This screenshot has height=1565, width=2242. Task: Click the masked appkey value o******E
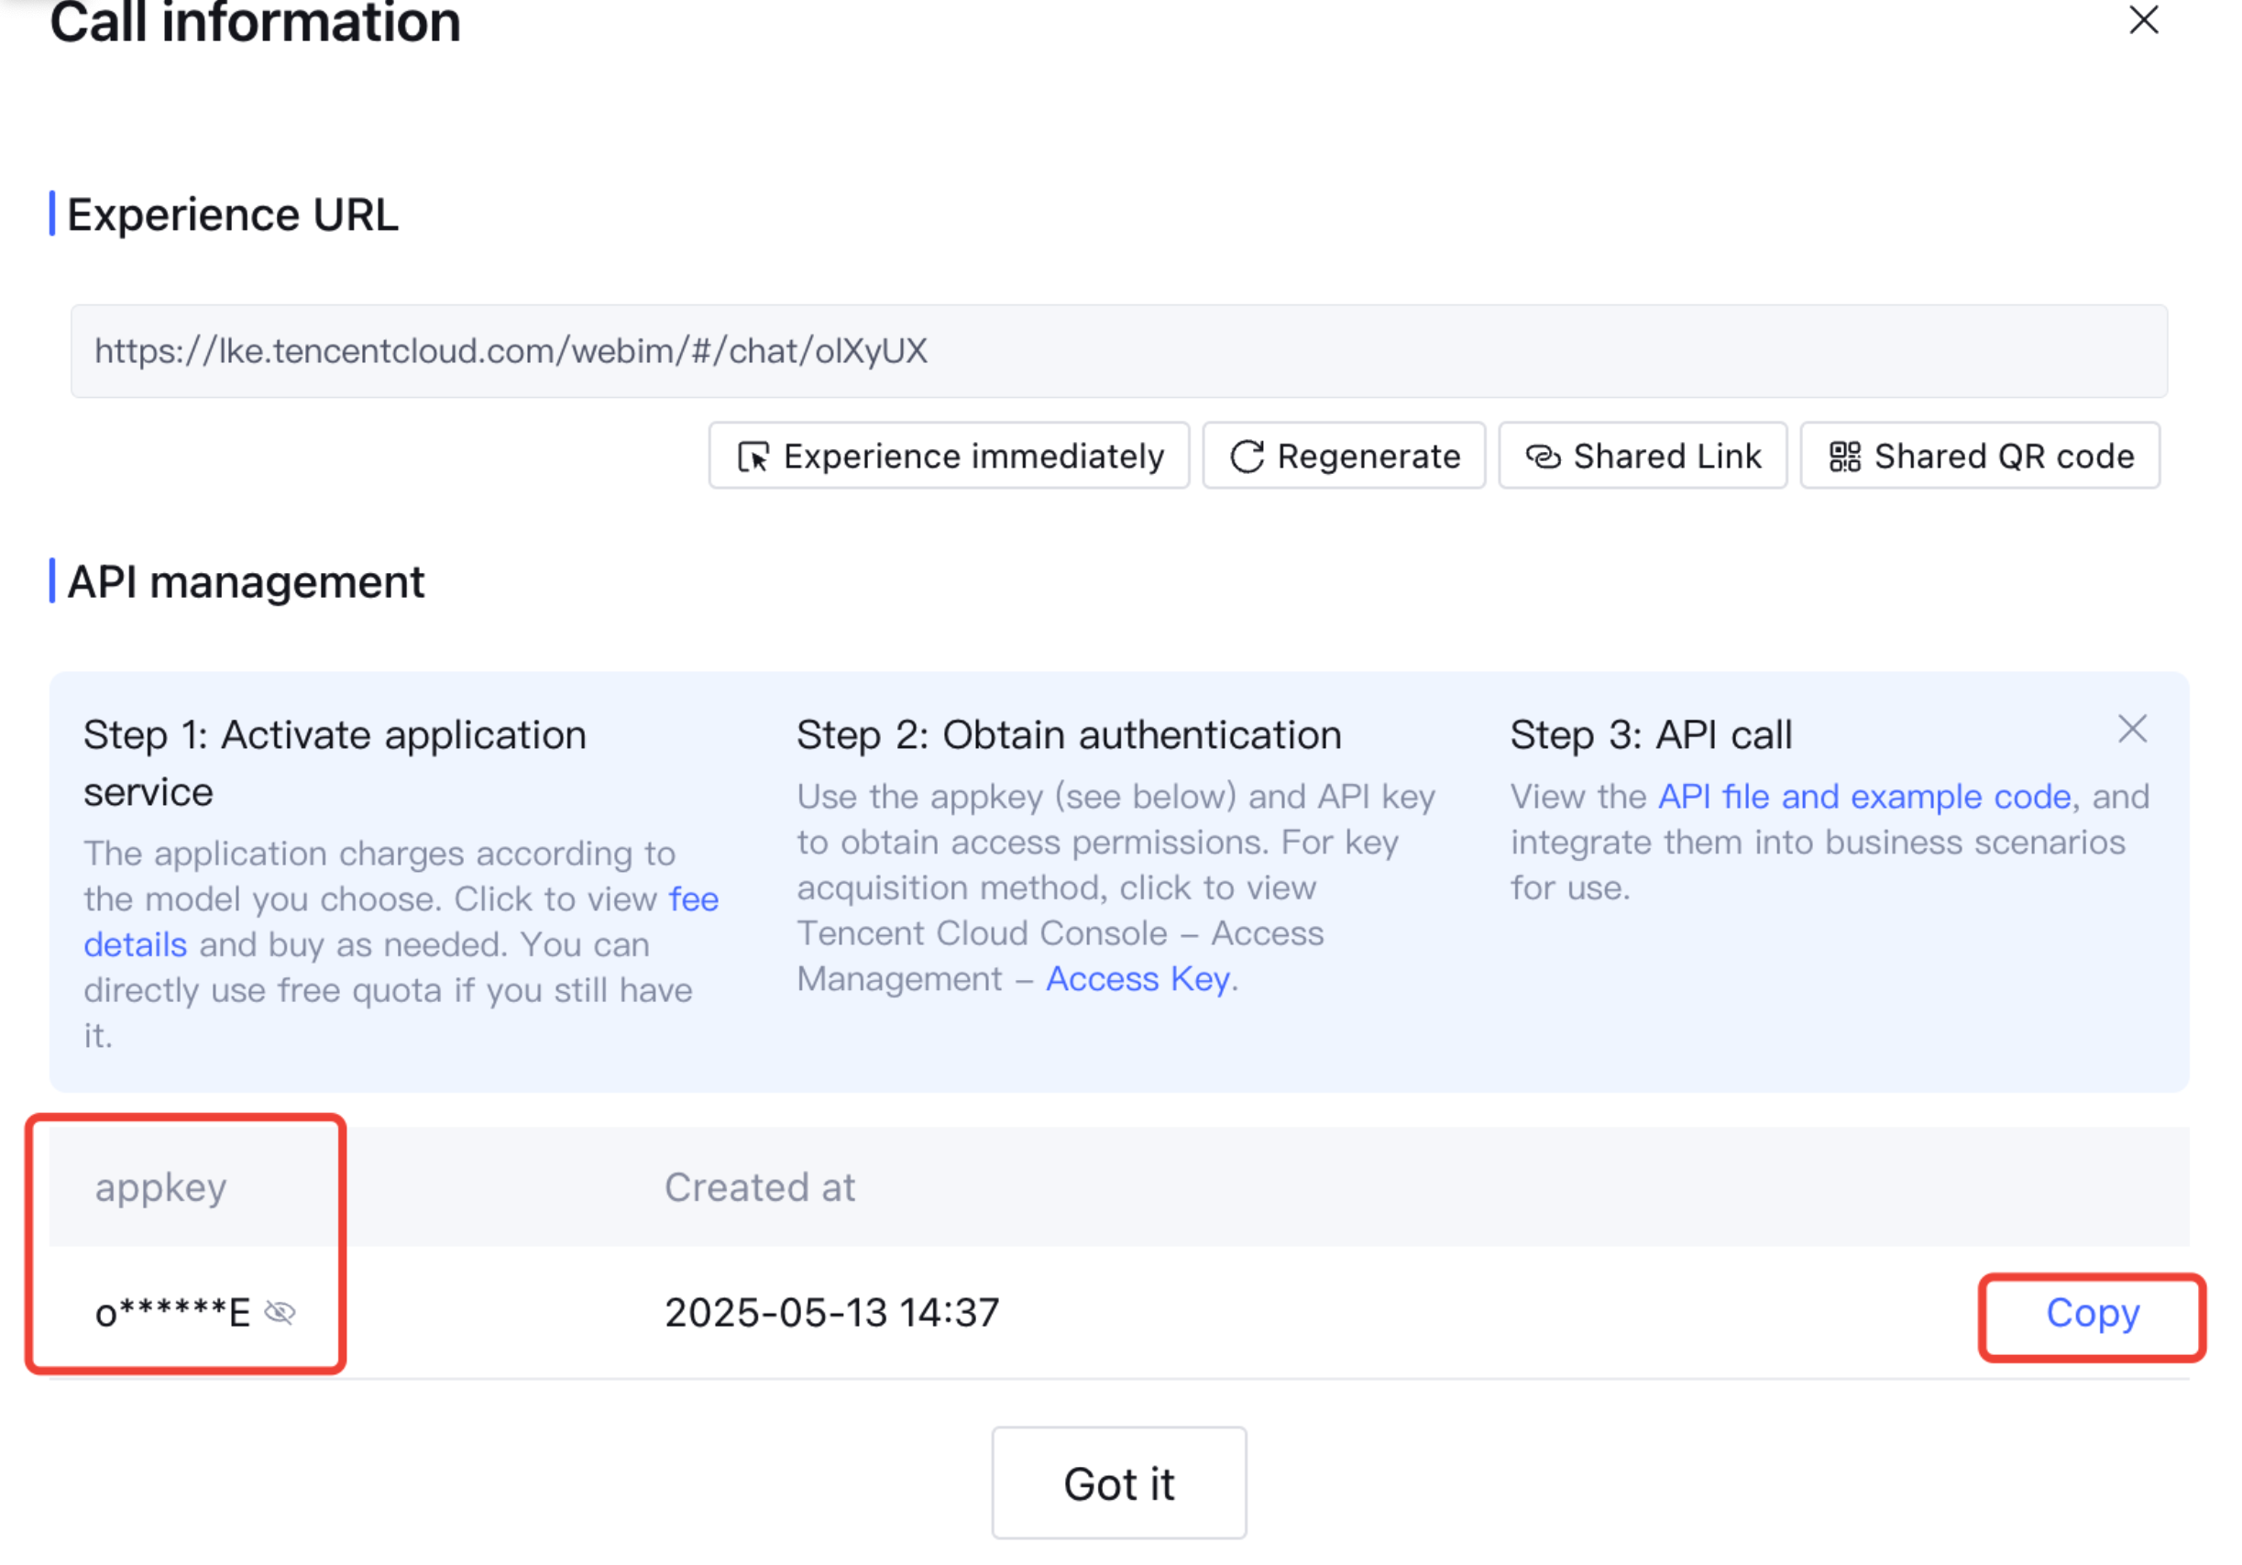coord(171,1312)
